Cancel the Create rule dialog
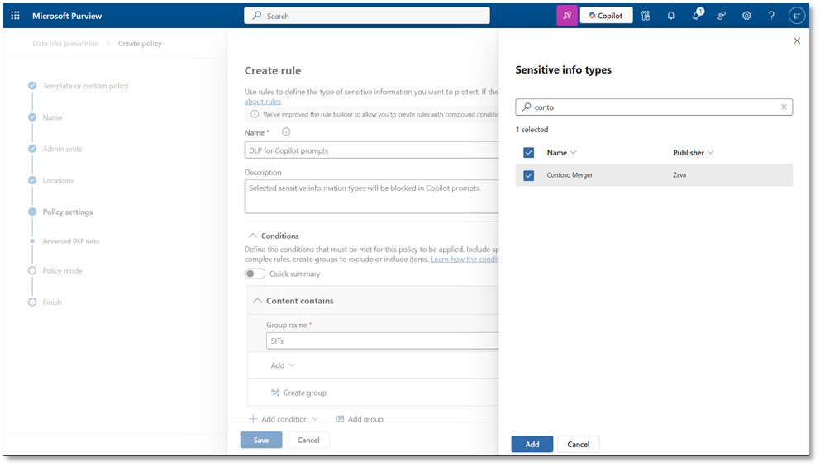Screen dimensions: 820x467 pyautogui.click(x=308, y=440)
